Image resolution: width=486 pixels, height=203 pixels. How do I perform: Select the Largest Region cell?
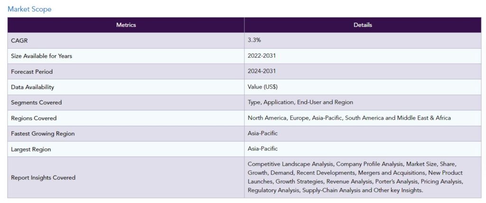pos(126,149)
